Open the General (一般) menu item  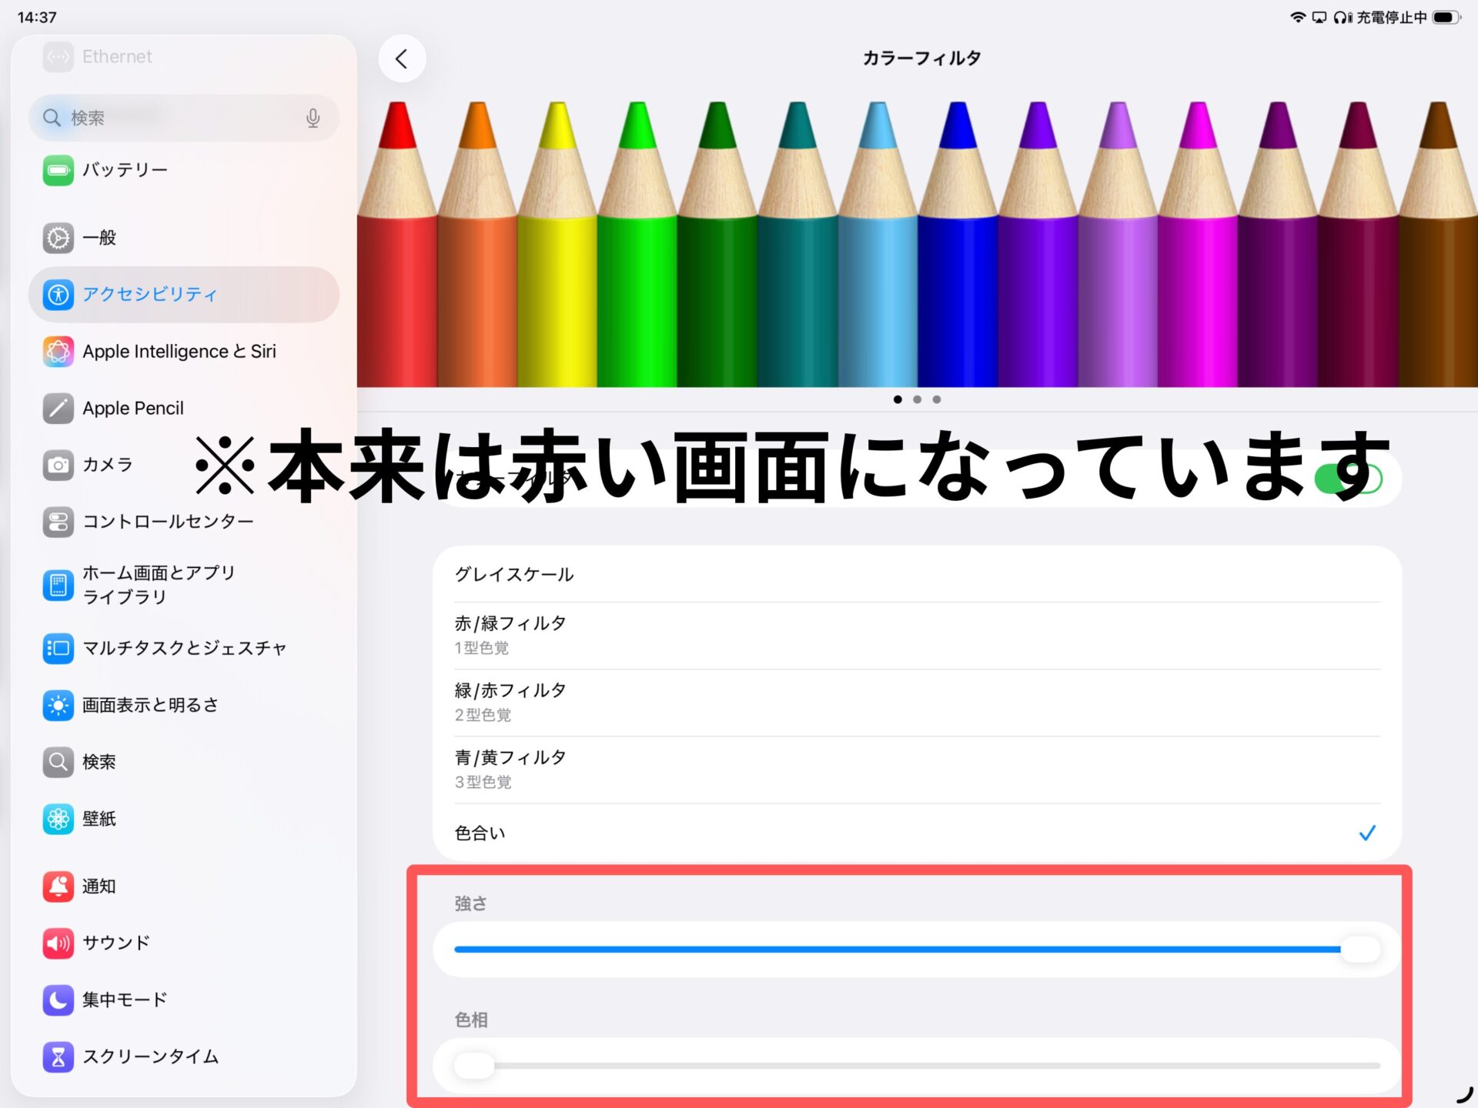point(100,238)
